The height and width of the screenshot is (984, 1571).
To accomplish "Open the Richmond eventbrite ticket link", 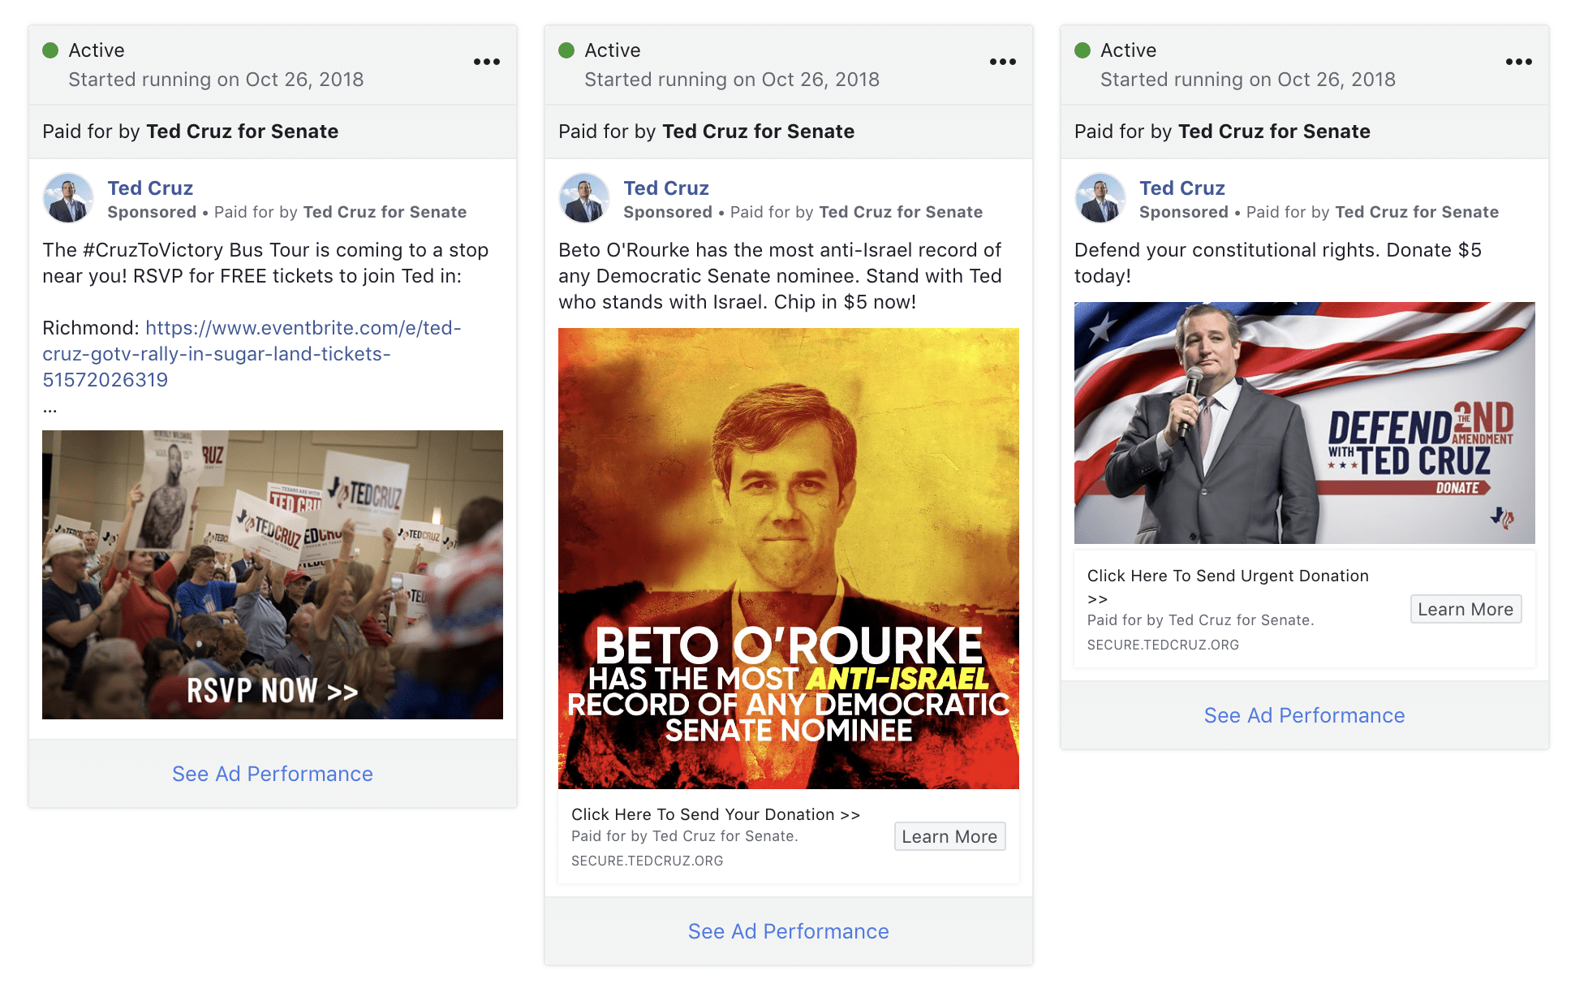I will click(252, 354).
